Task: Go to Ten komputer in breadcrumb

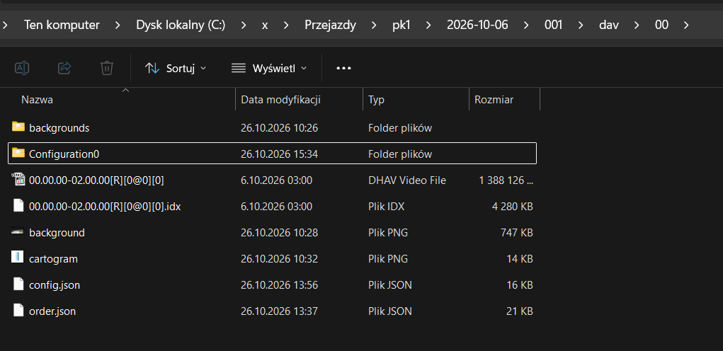Action: coord(62,25)
